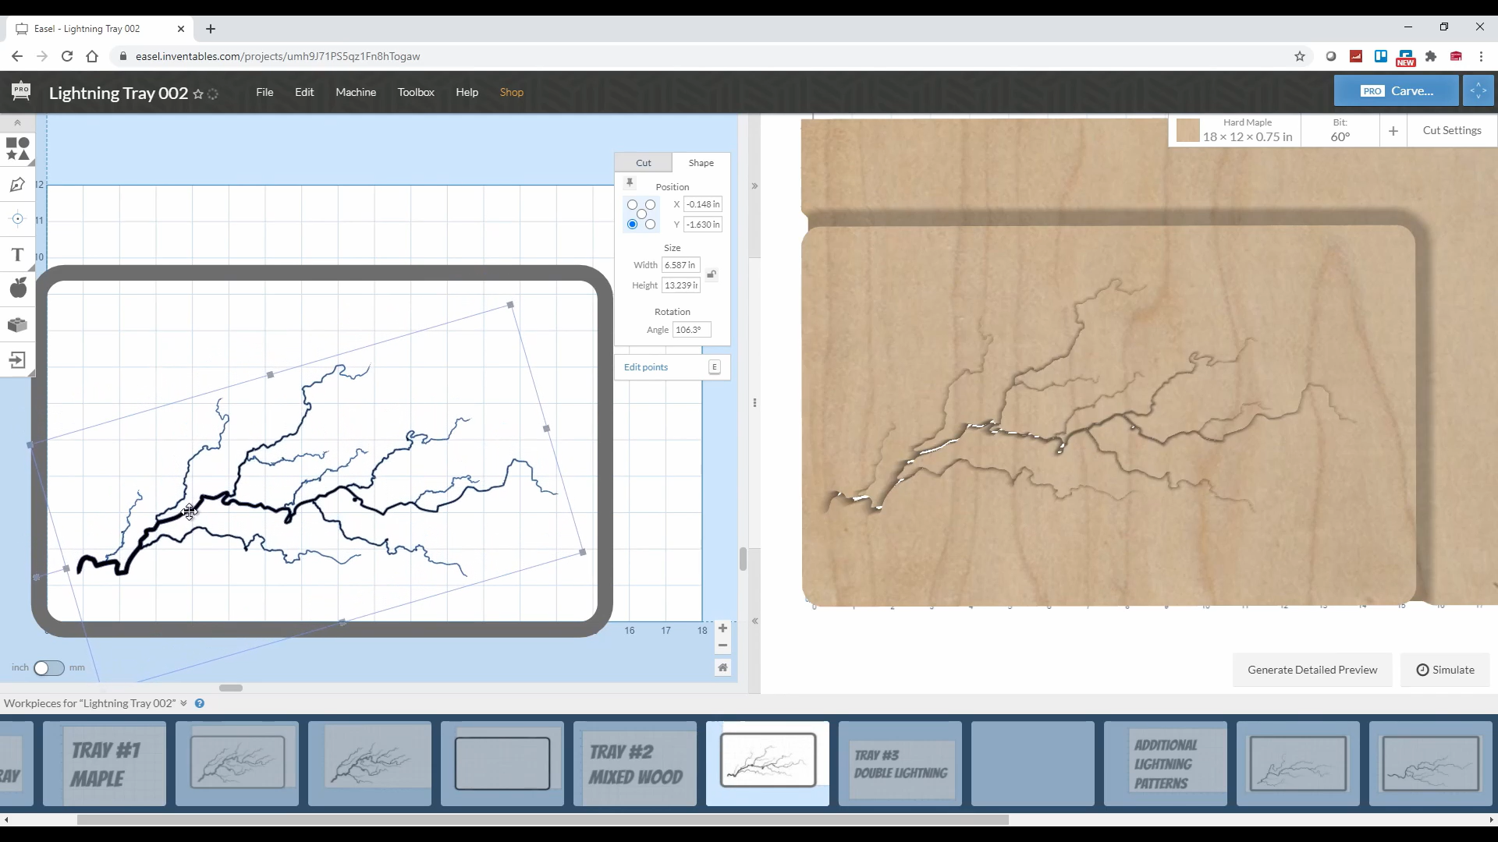This screenshot has height=842, width=1498.
Task: Click the Angle rotation input field
Action: [x=691, y=329]
